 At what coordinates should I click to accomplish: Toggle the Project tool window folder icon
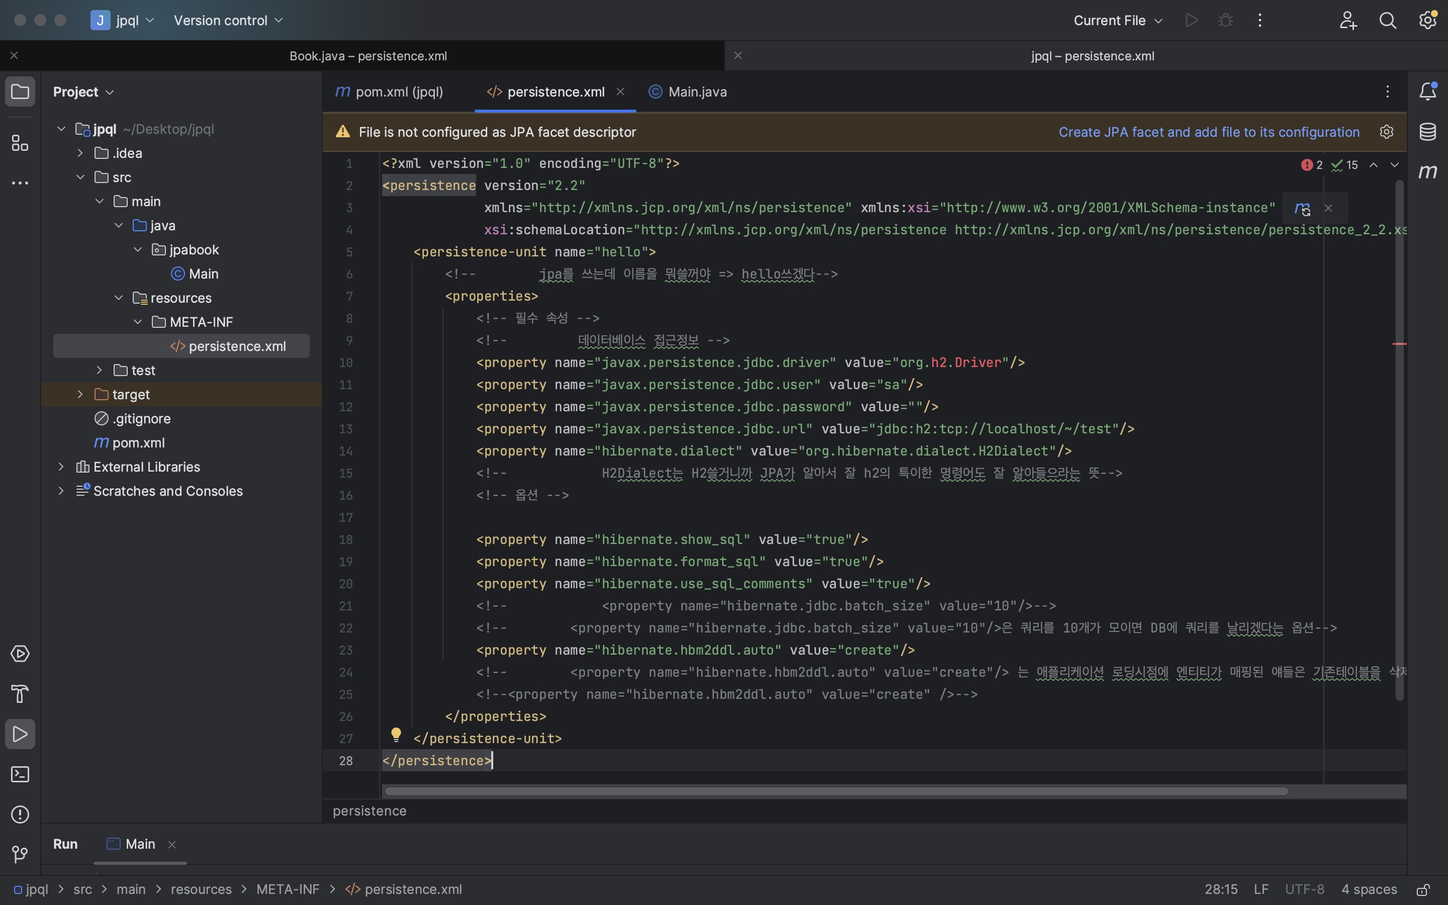tap(20, 92)
